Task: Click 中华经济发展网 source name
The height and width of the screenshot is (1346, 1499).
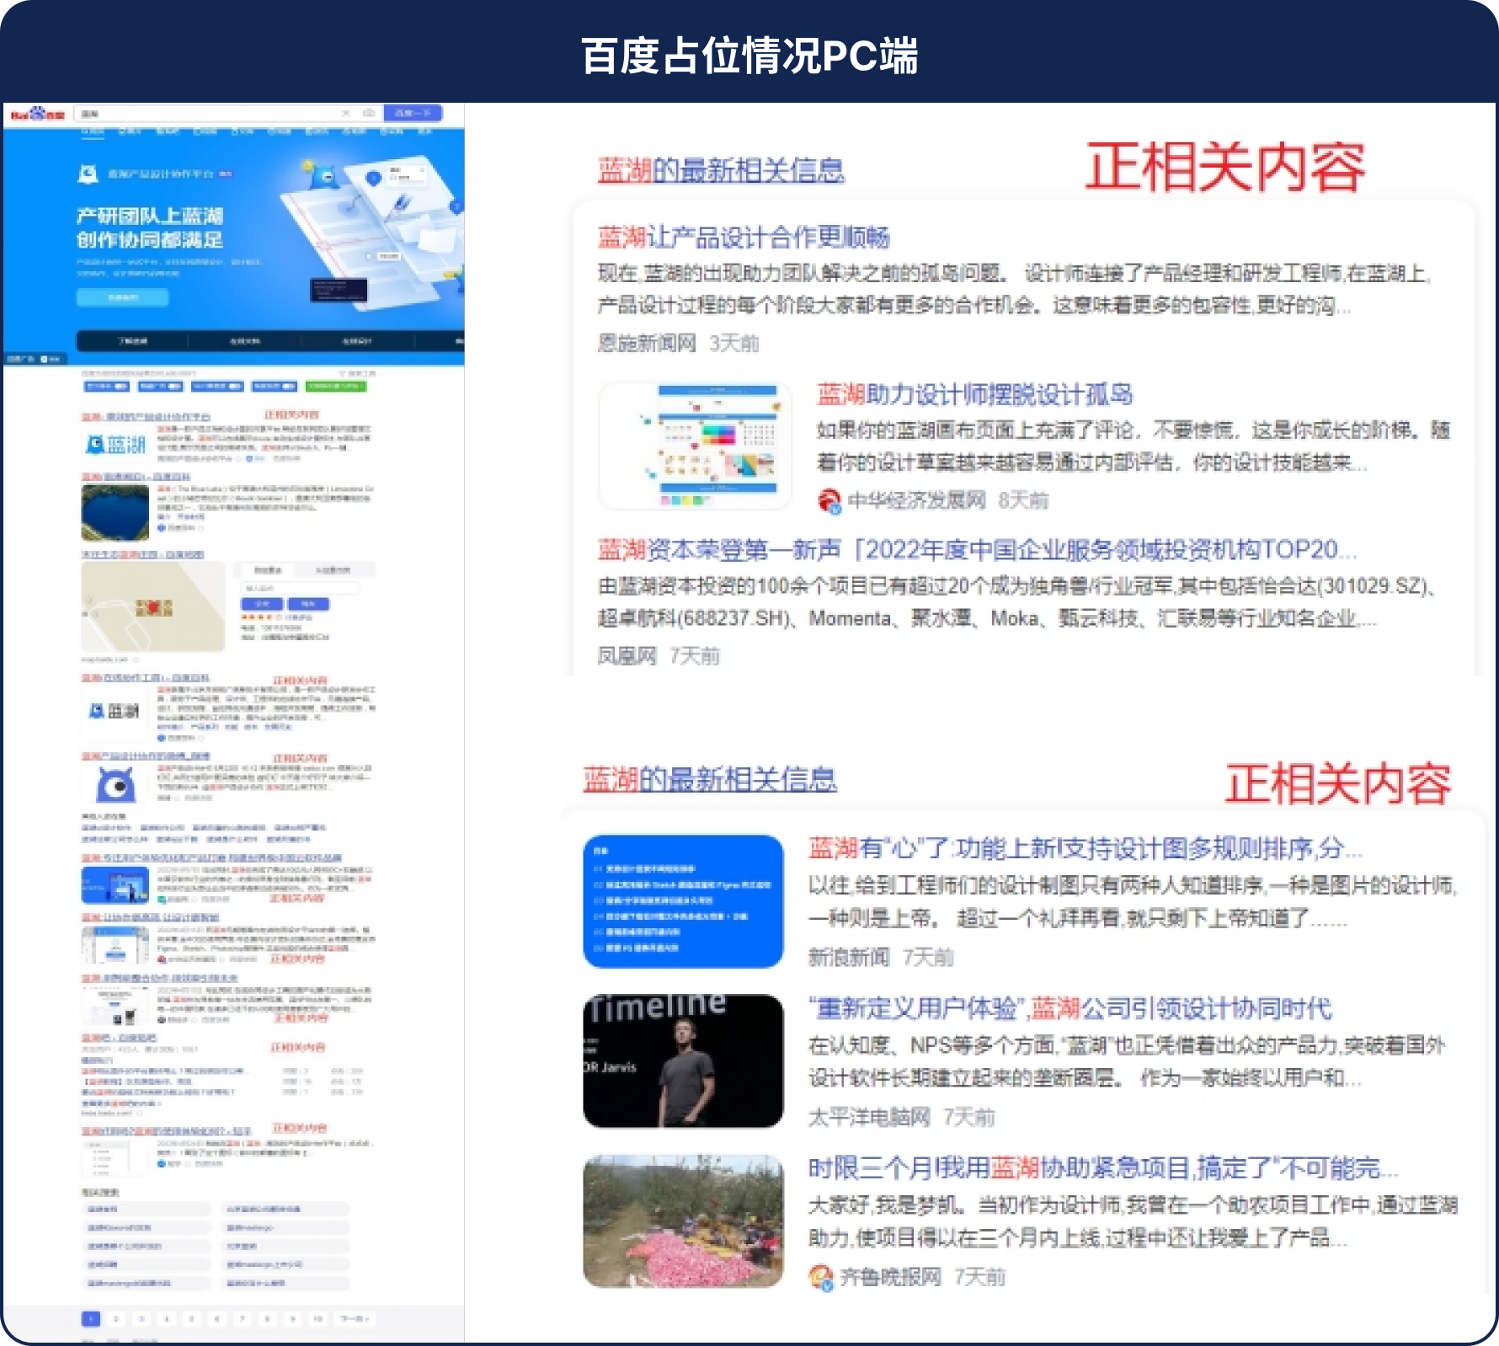Action: (916, 501)
